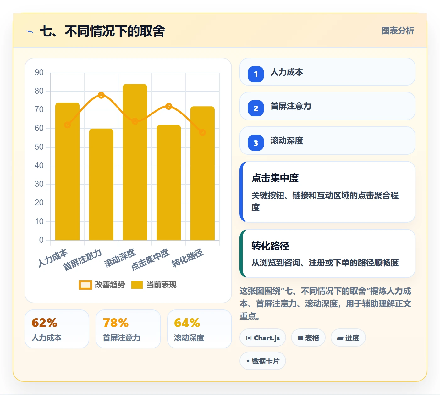Click the trend line point above 首屏注意力
The height and width of the screenshot is (395, 440).
pos(101,95)
